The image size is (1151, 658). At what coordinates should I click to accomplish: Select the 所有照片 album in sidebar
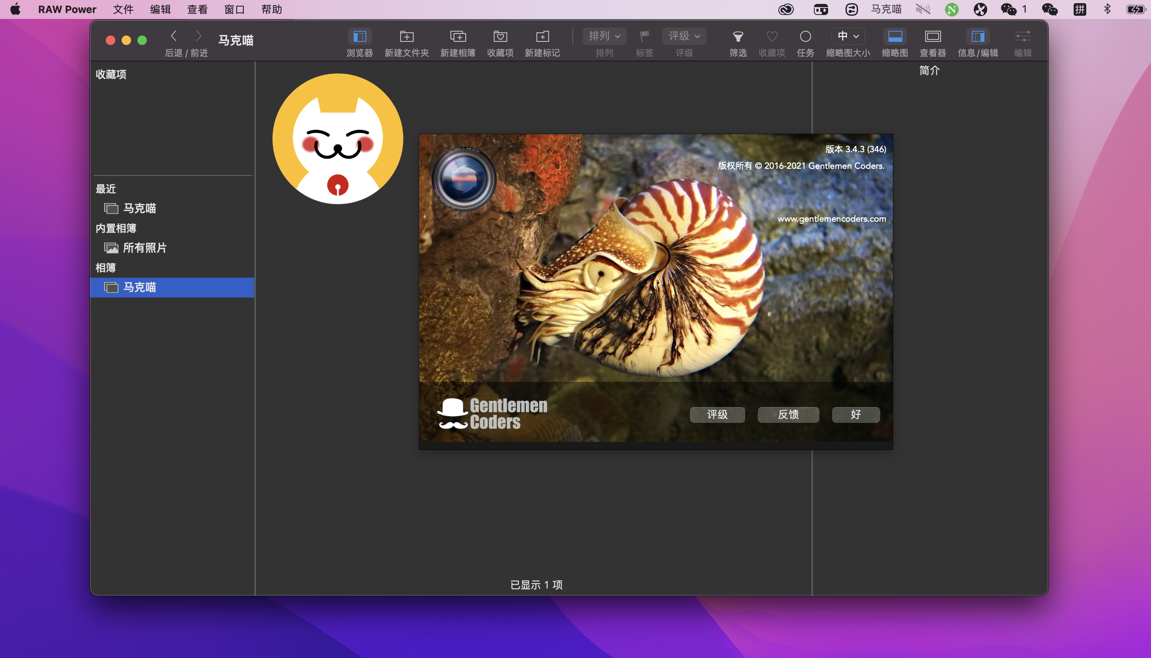click(x=145, y=248)
